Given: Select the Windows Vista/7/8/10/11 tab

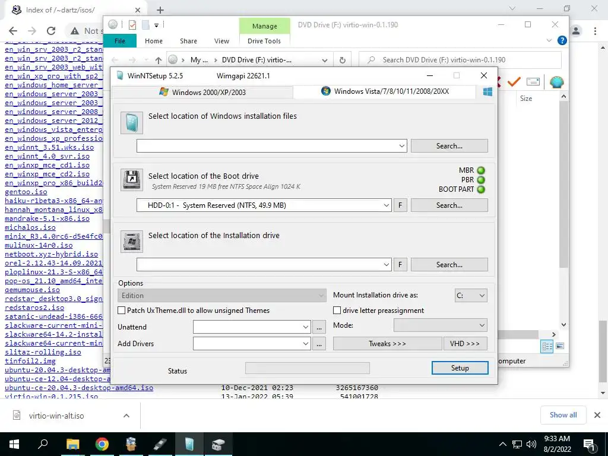Looking at the screenshot, I should click(x=385, y=91).
